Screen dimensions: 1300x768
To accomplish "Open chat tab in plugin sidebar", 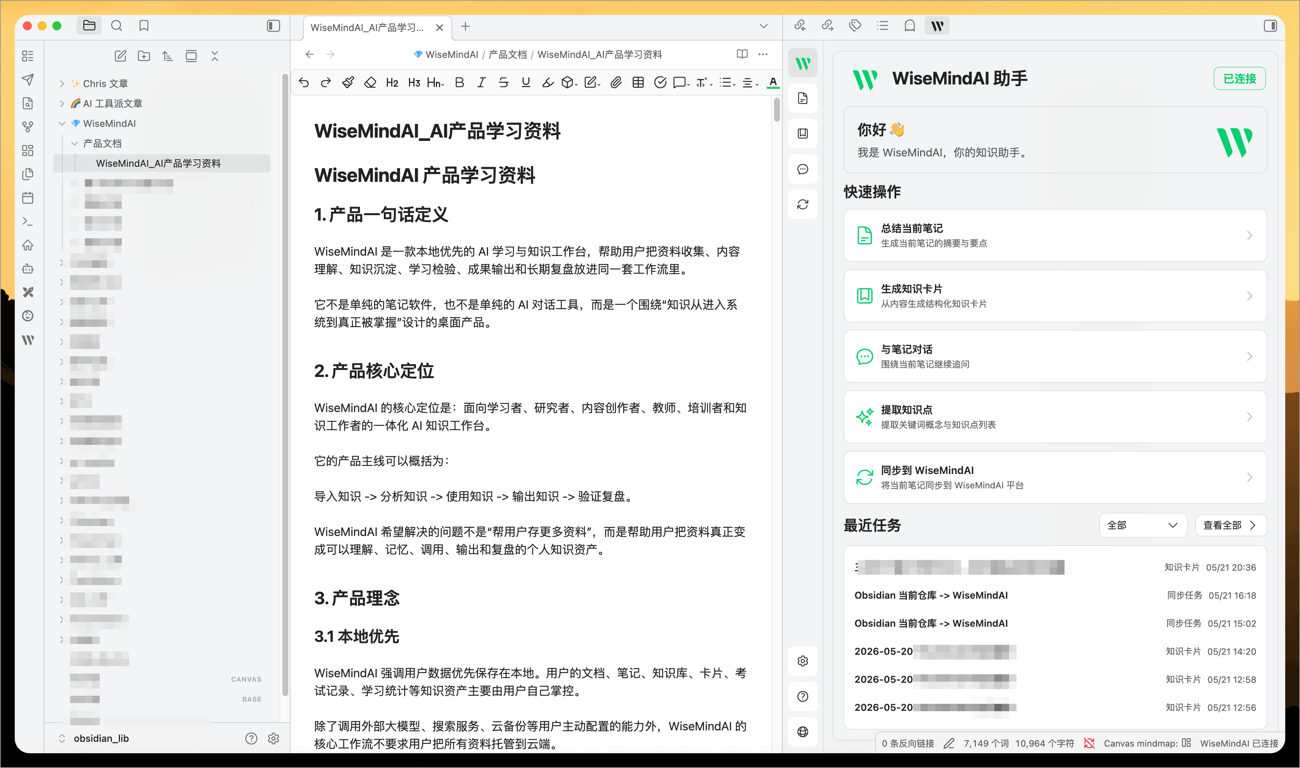I will 802,169.
